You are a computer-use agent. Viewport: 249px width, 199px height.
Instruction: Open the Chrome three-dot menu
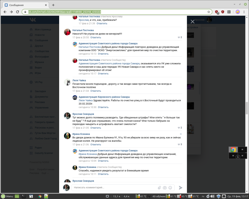[x=244, y=12]
